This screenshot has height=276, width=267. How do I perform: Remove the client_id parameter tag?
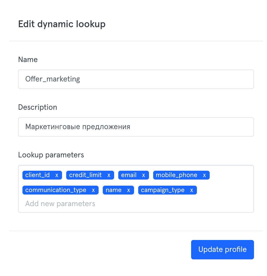coord(57,175)
